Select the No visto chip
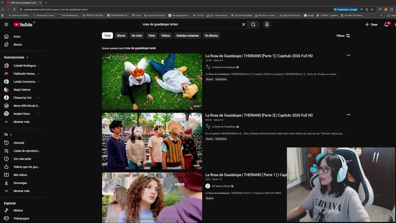396x223 pixels. coord(137,36)
